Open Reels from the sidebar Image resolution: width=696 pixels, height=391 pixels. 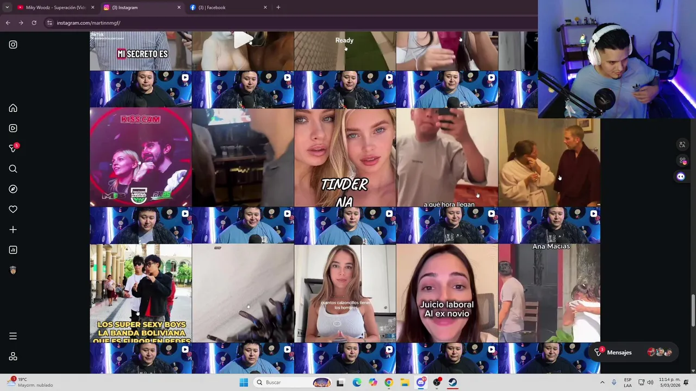click(13, 128)
